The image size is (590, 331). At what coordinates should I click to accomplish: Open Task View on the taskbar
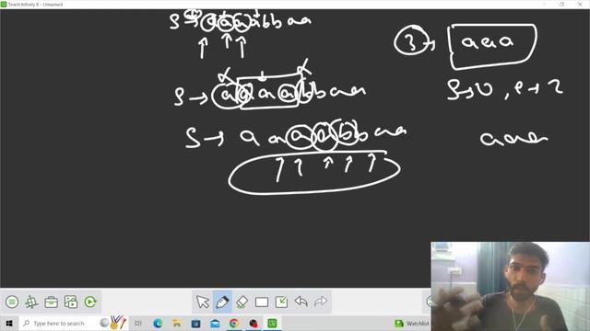[x=138, y=323]
